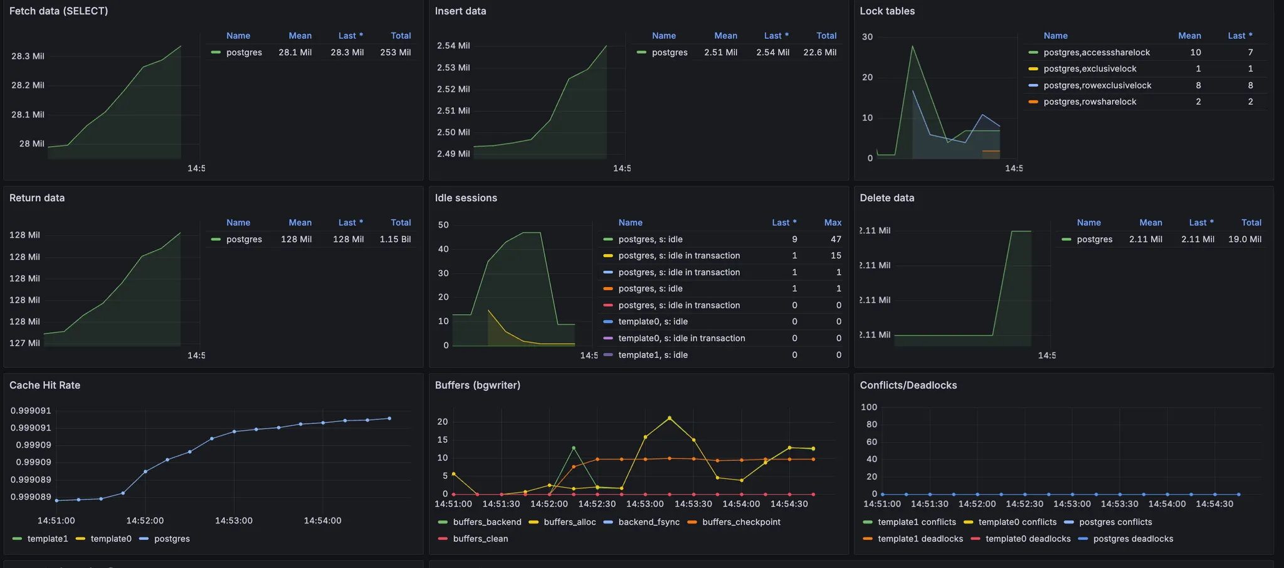The height and width of the screenshot is (568, 1284).
Task: Toggle postgres,rowsharelock series in legend
Action: pos(1090,102)
